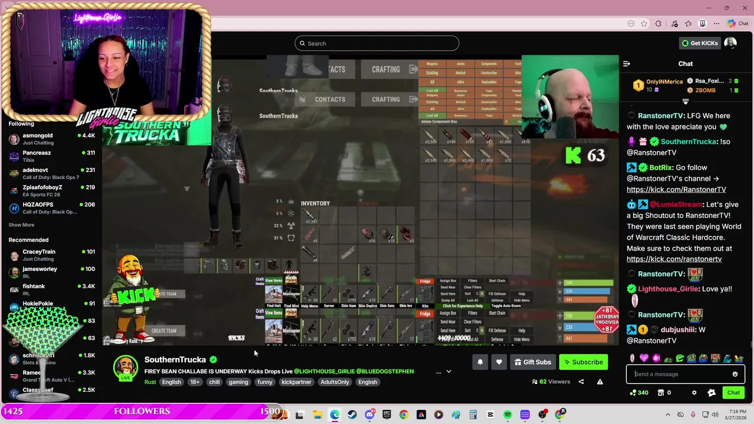
Task: Click the Search input field
Action: pyautogui.click(x=377, y=43)
